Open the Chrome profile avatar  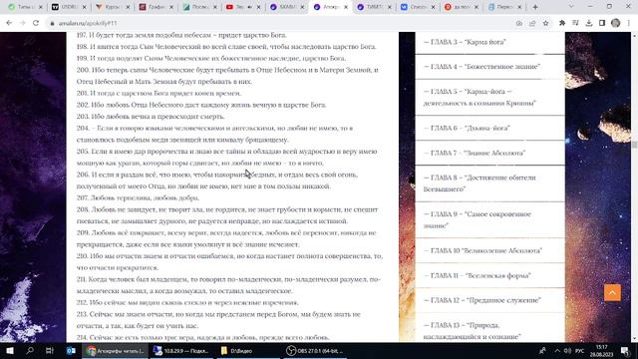click(x=616, y=23)
